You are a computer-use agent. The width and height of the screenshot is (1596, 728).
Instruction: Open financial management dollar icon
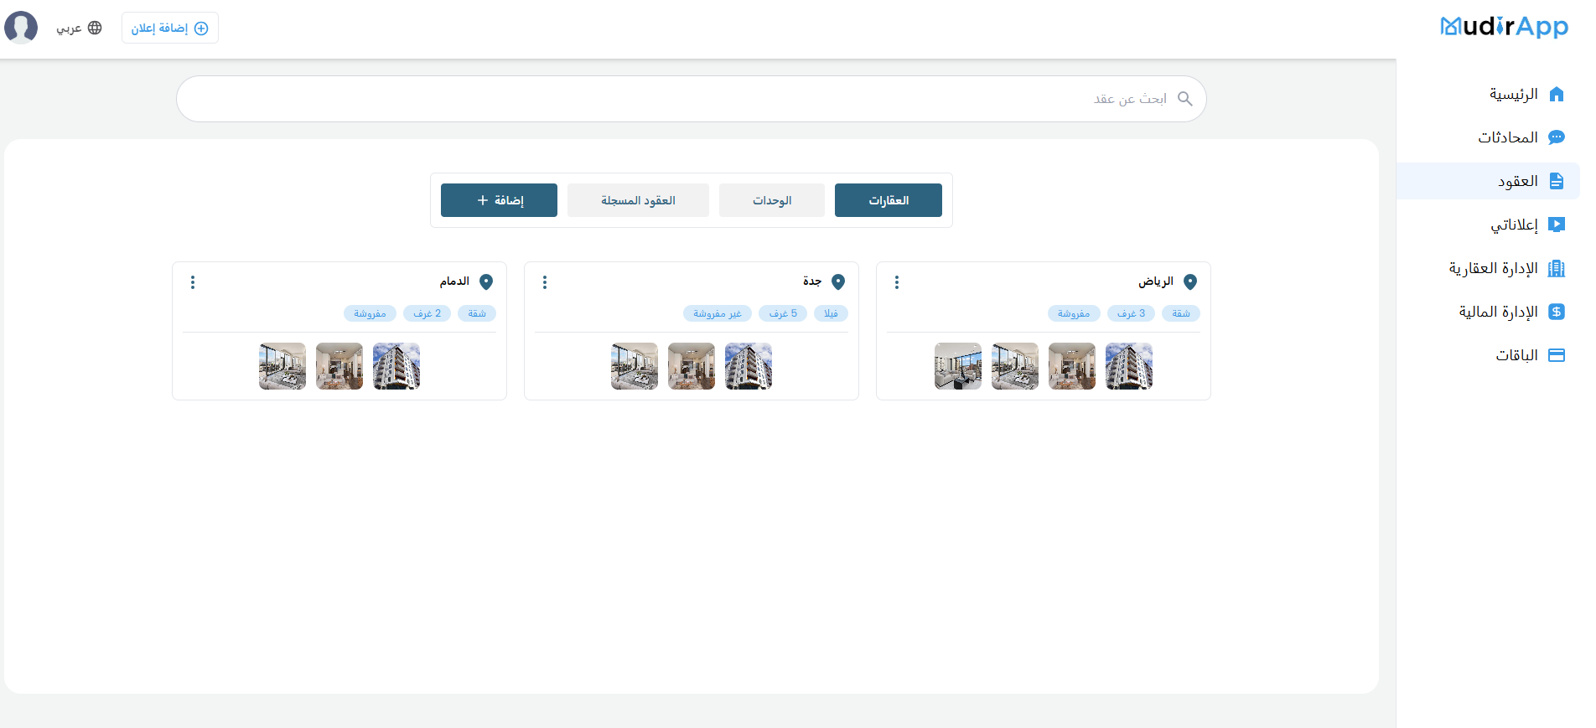(x=1556, y=312)
